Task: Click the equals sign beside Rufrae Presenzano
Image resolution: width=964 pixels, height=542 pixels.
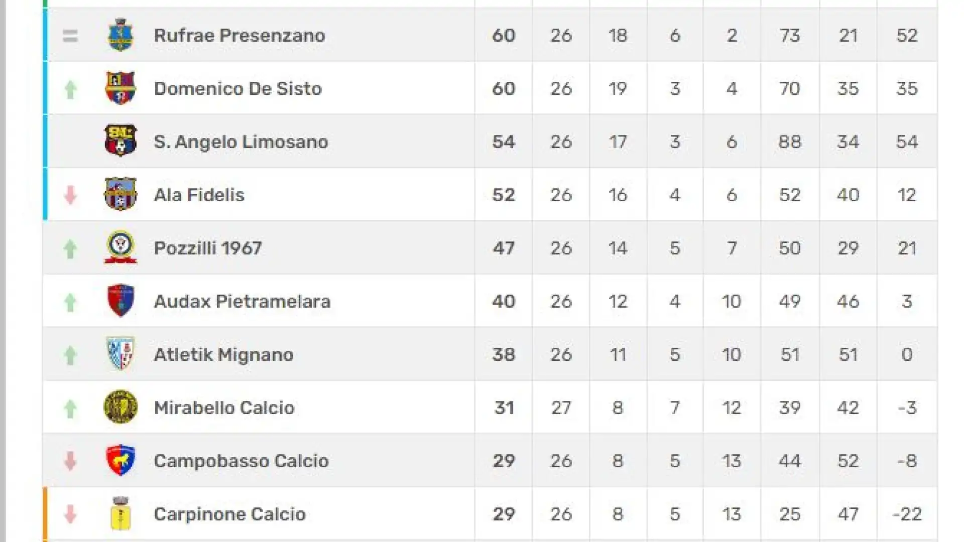Action: [x=70, y=36]
